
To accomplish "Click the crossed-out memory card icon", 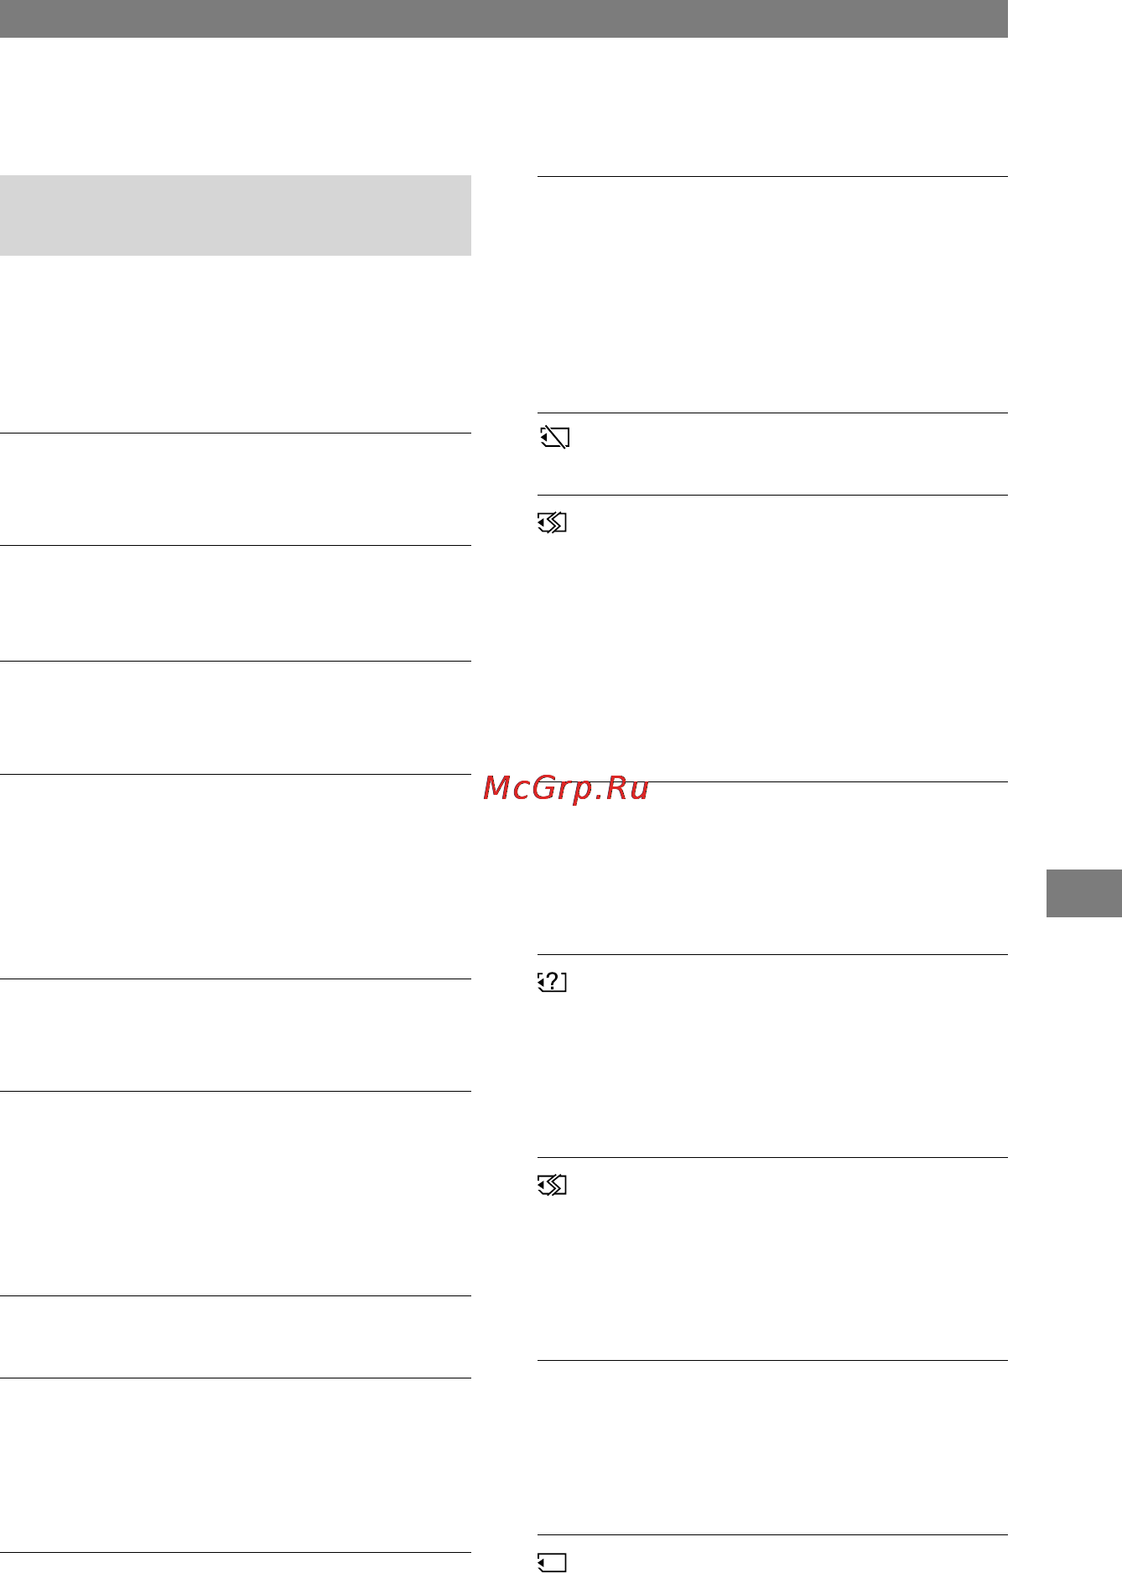I will coord(553,438).
